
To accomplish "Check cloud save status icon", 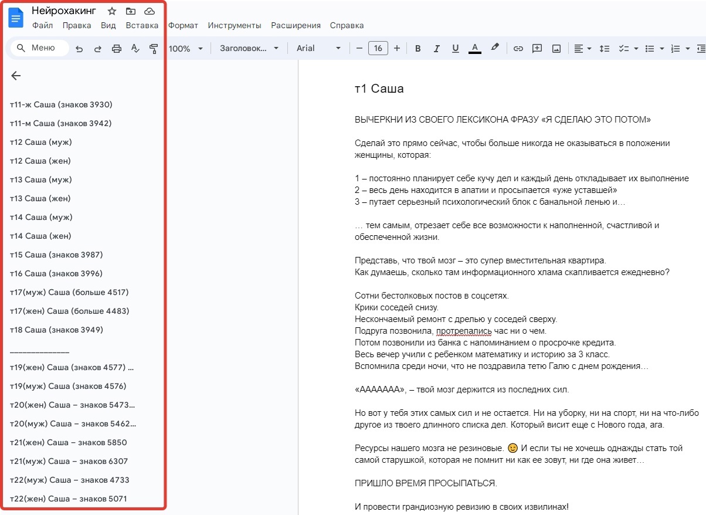I will [149, 11].
